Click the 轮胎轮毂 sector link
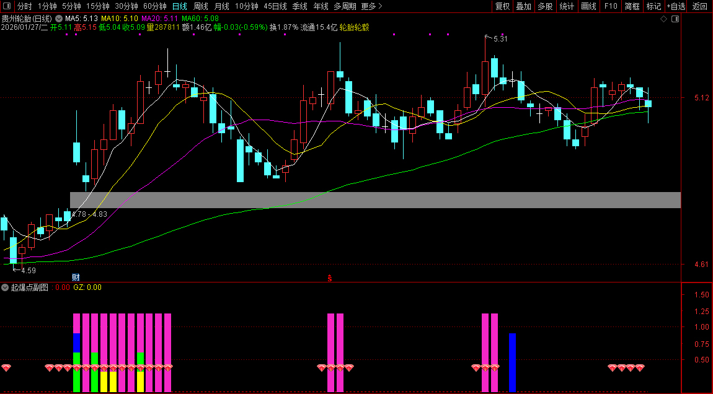The height and width of the screenshot is (394, 713). point(354,27)
